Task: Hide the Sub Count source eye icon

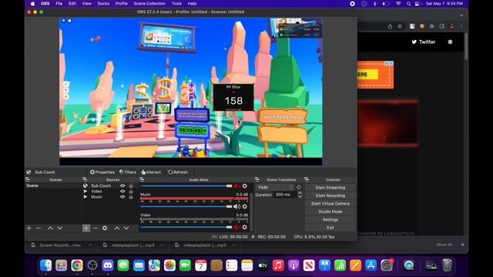Action: point(122,185)
